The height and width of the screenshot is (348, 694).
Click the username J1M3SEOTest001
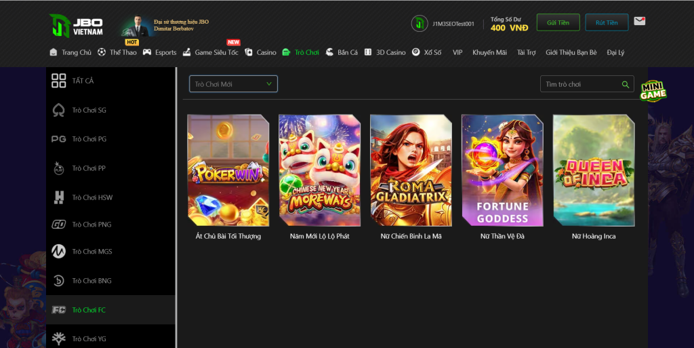[x=453, y=24]
